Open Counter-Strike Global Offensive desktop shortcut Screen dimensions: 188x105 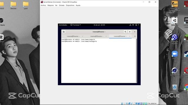point(174,6)
